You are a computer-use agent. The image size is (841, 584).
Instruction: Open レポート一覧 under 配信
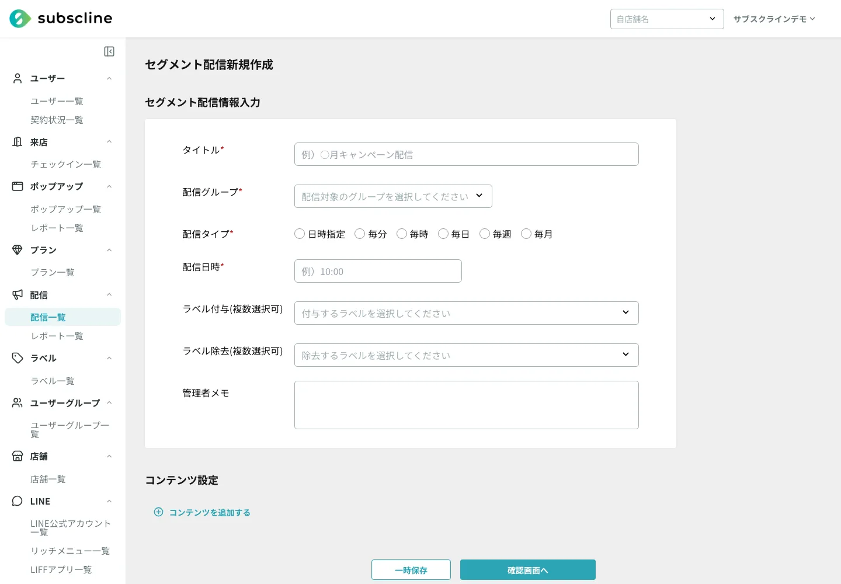tap(57, 336)
